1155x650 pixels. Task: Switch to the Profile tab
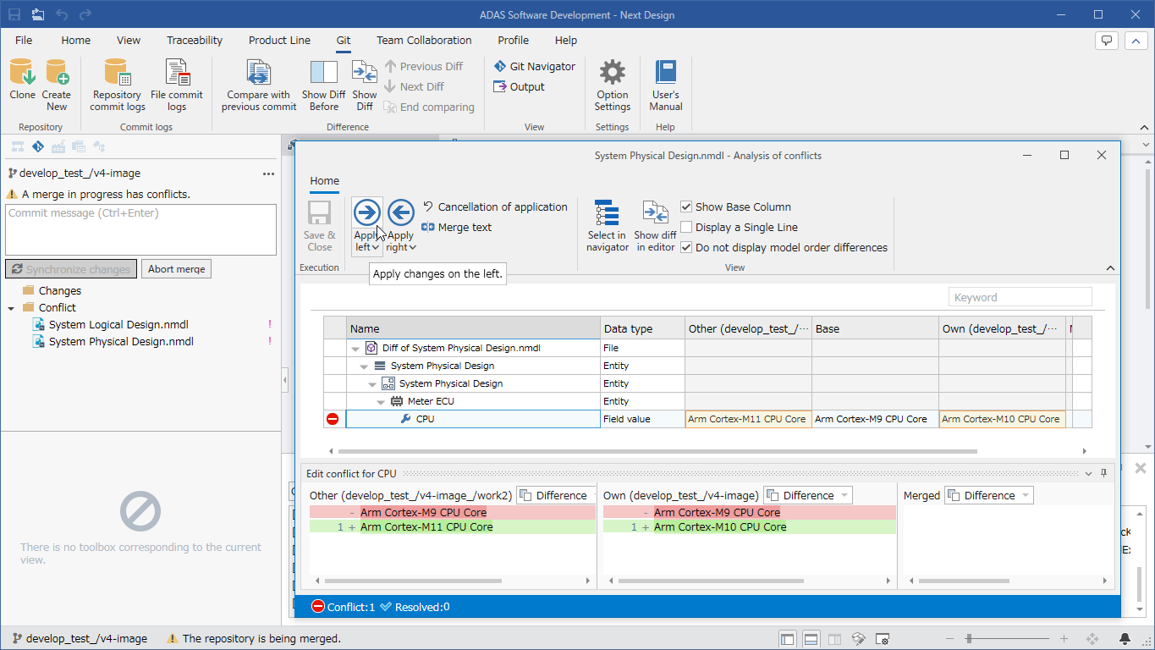coord(513,40)
